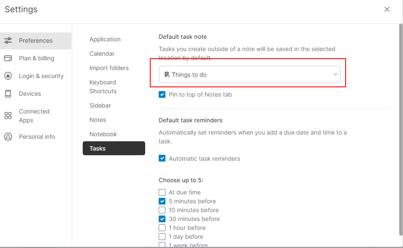Click the Plan & billing card icon
Screen dimensions: 403x248
(8, 58)
